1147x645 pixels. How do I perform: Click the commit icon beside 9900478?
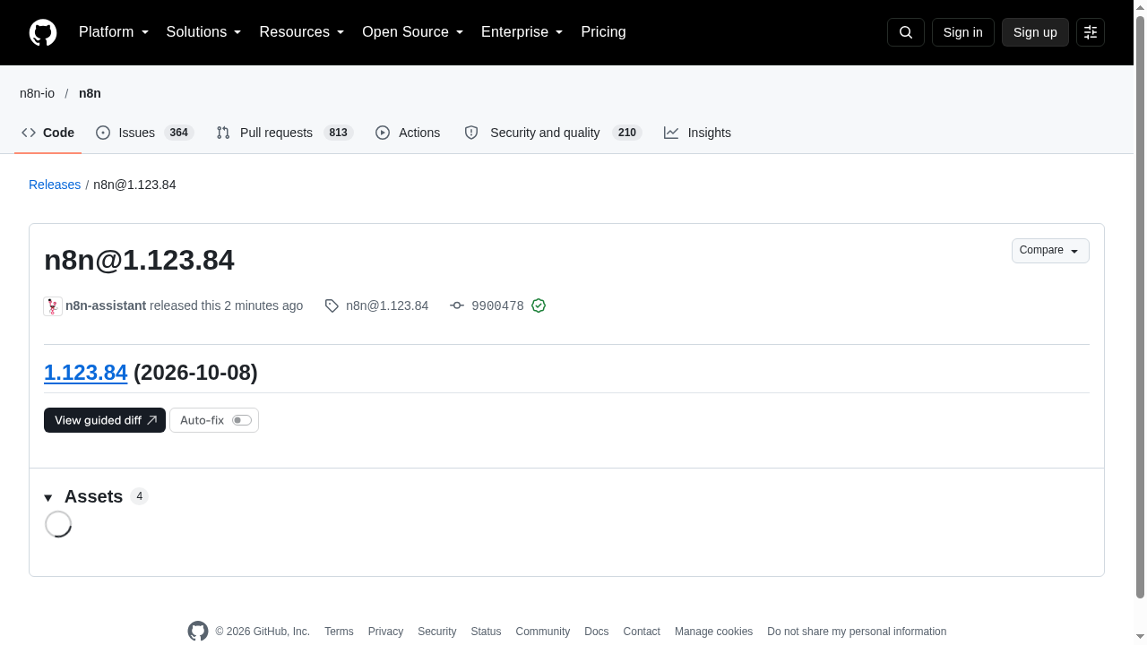click(x=457, y=306)
